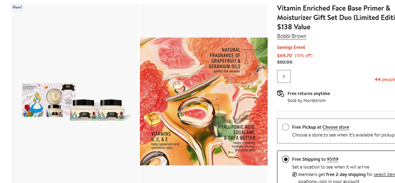Screen dimensions: 395x183
Task: Click the Choose store link
Action: pos(336,127)
